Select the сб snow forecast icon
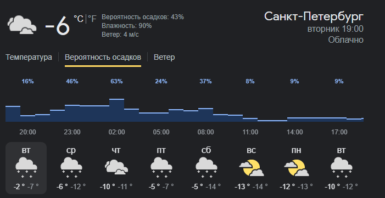Screen dimensions: 385x198 [x=207, y=168]
